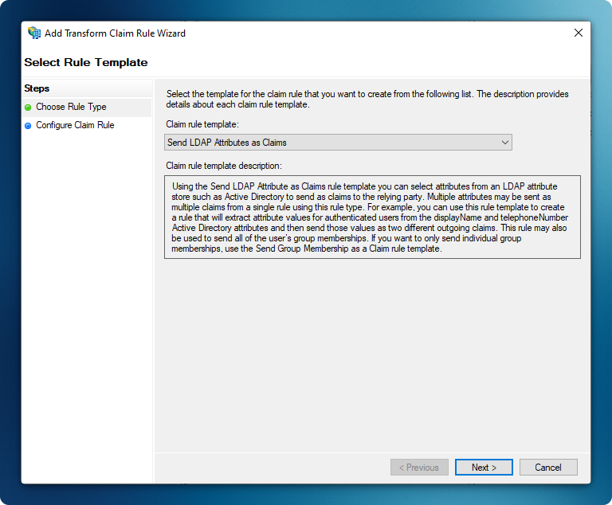This screenshot has width=612, height=505.
Task: Click the Steps panel header
Action: (37, 88)
